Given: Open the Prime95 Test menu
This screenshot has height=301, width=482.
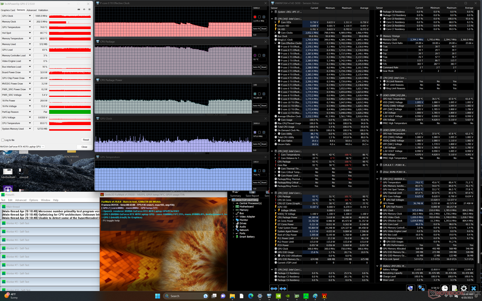Looking at the screenshot, I should 3,200.
